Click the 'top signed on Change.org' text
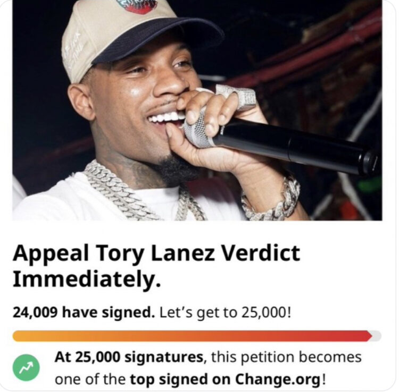 coord(226,380)
